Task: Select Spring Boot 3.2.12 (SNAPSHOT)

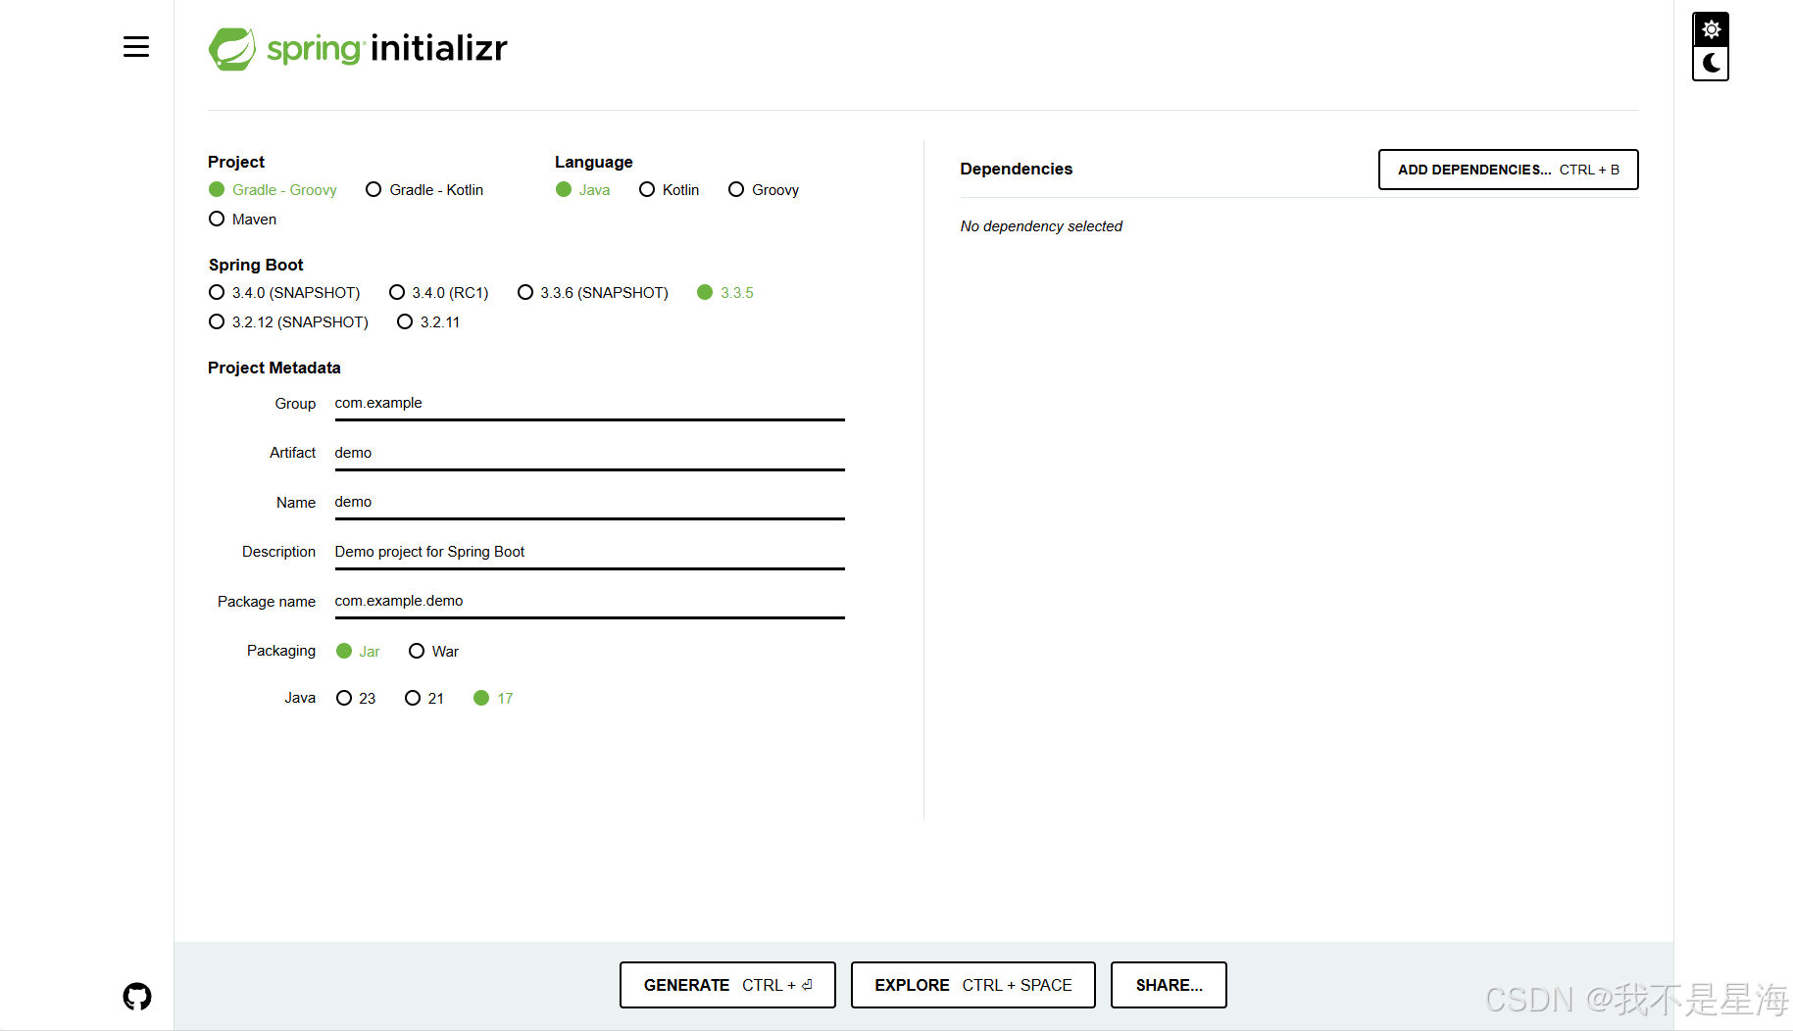Action: tap(288, 322)
